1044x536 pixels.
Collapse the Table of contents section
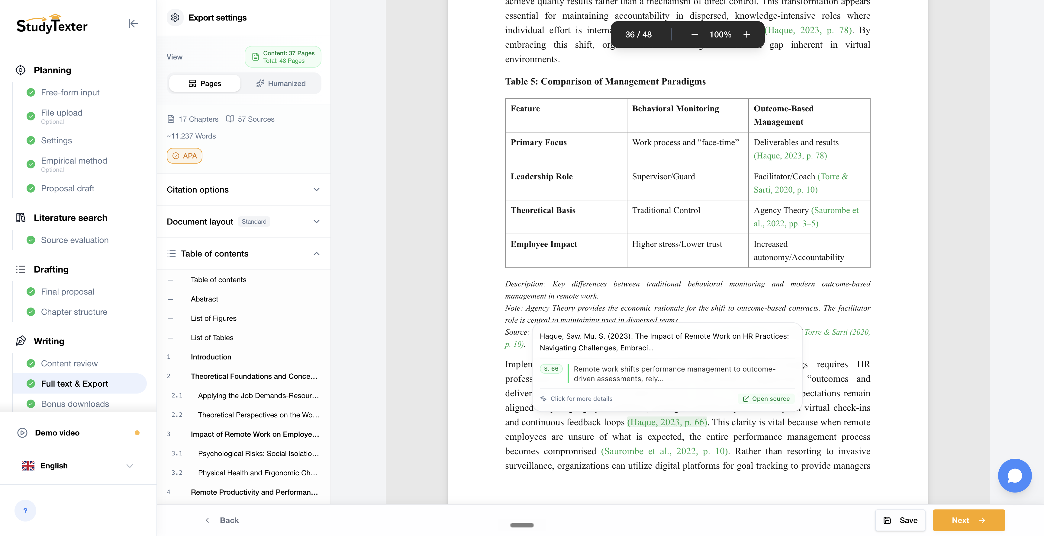(x=243, y=254)
